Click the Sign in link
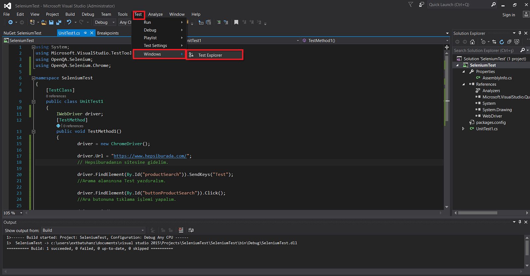530x276 pixels. (508, 15)
